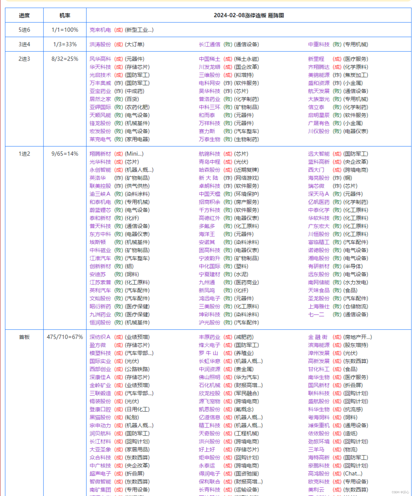Click 莱克电气 stock name
413x496 pixels.
[100, 139]
